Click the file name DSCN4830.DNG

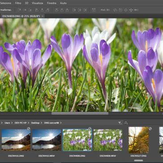click(77, 156)
